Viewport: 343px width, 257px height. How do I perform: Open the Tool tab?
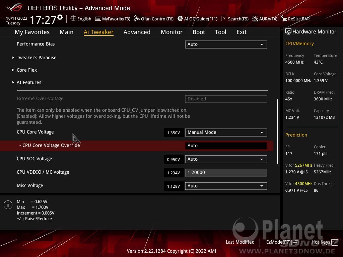[x=220, y=32]
